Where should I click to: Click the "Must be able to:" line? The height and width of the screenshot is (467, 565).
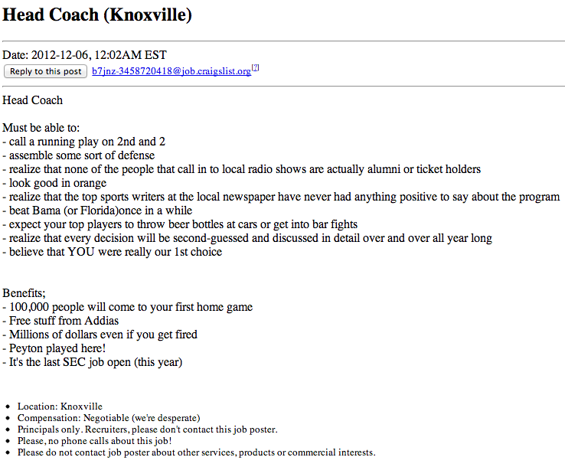[41, 128]
